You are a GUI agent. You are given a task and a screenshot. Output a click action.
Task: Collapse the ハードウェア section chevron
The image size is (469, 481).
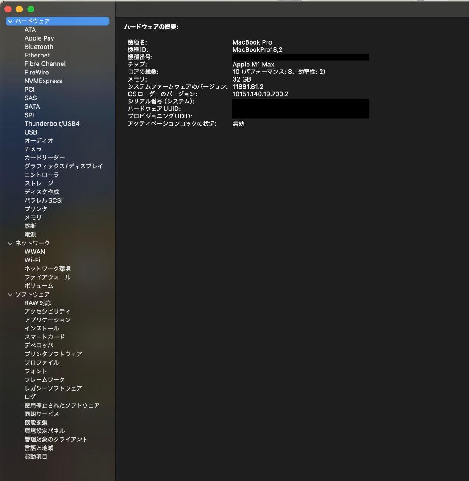tap(10, 21)
